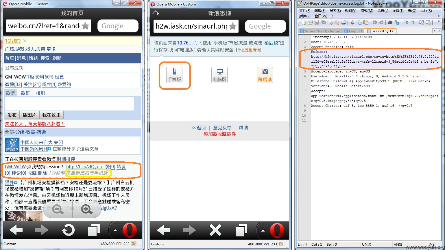The image size is (445, 250).
Task: Click Google search field in h2w.iask.cn window
Action: tap(265, 26)
